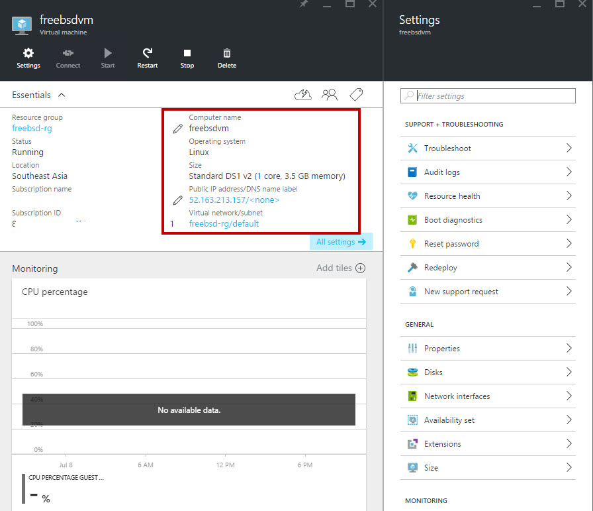Click the Properties settings label
The image size is (593, 511).
pyautogui.click(x=442, y=349)
